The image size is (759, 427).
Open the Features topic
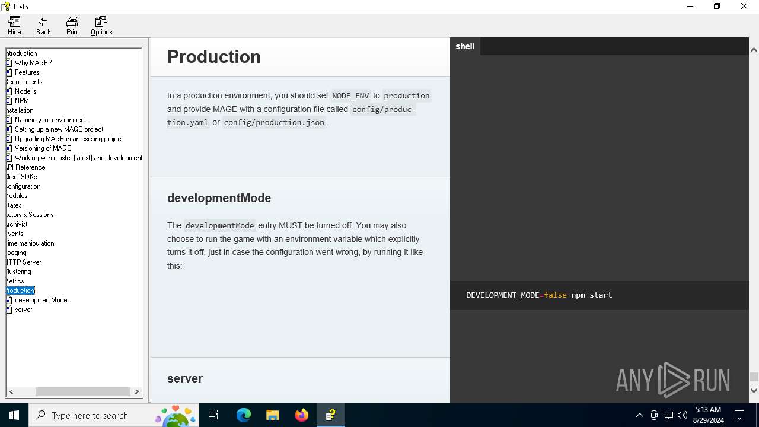coord(27,72)
